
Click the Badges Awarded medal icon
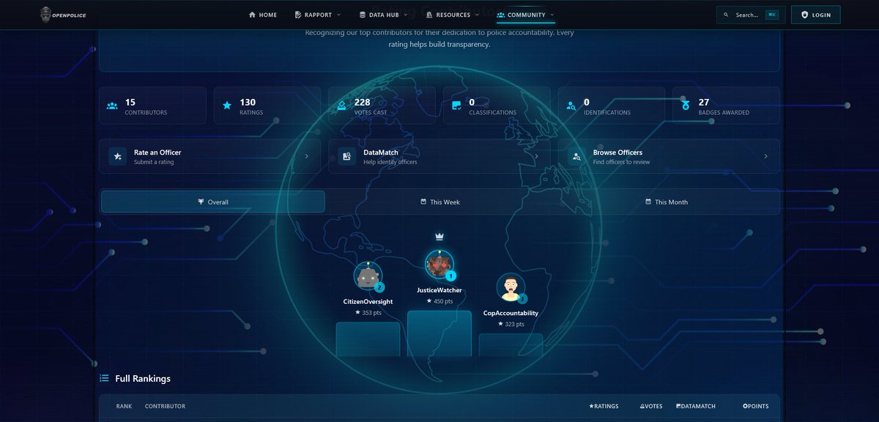pos(686,105)
